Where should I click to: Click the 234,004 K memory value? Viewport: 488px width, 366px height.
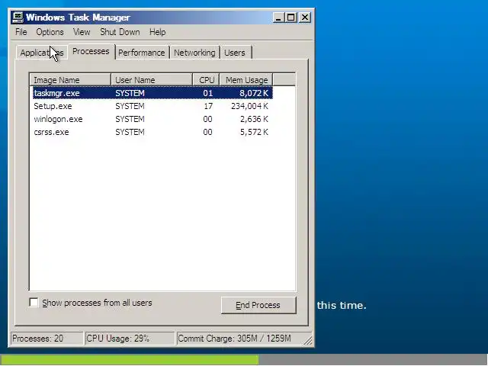[249, 106]
